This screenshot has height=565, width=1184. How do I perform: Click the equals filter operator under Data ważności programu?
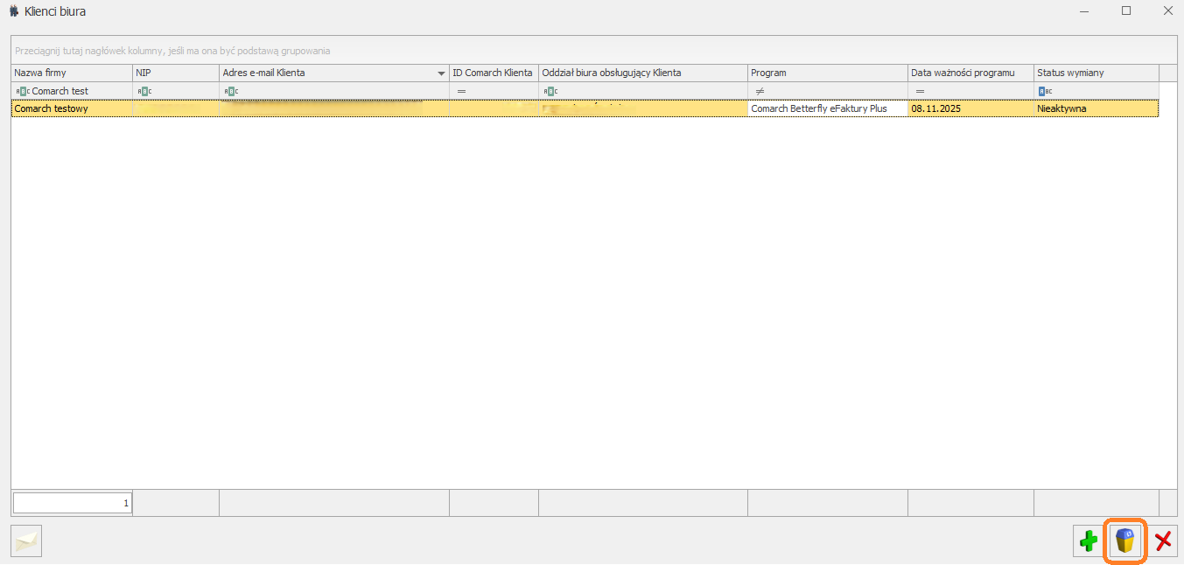pos(920,91)
